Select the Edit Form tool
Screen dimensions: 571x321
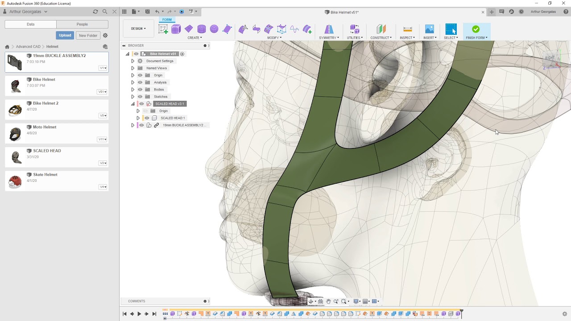(243, 29)
